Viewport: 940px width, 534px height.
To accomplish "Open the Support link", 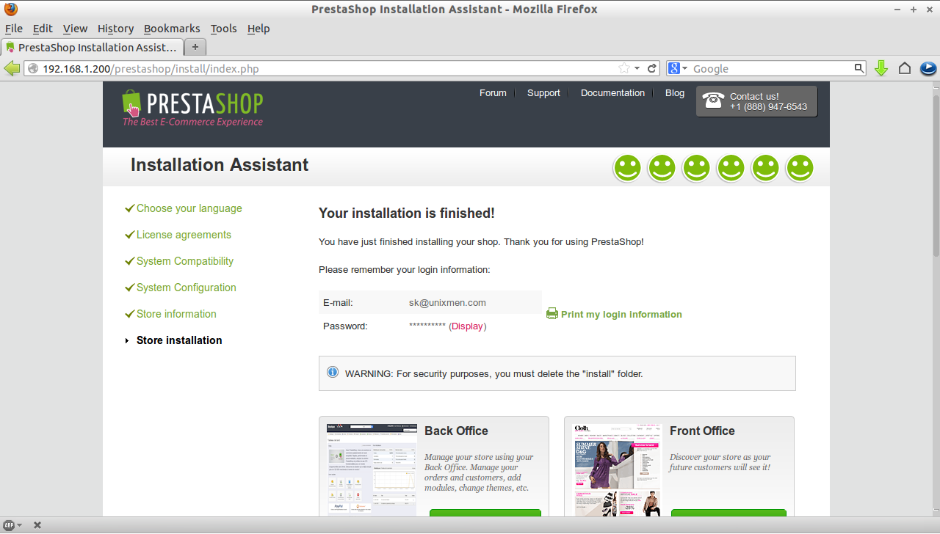I will [x=543, y=93].
